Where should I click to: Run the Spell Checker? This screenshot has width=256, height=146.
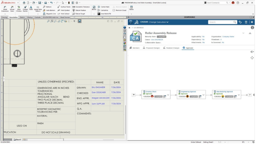point(19,9)
